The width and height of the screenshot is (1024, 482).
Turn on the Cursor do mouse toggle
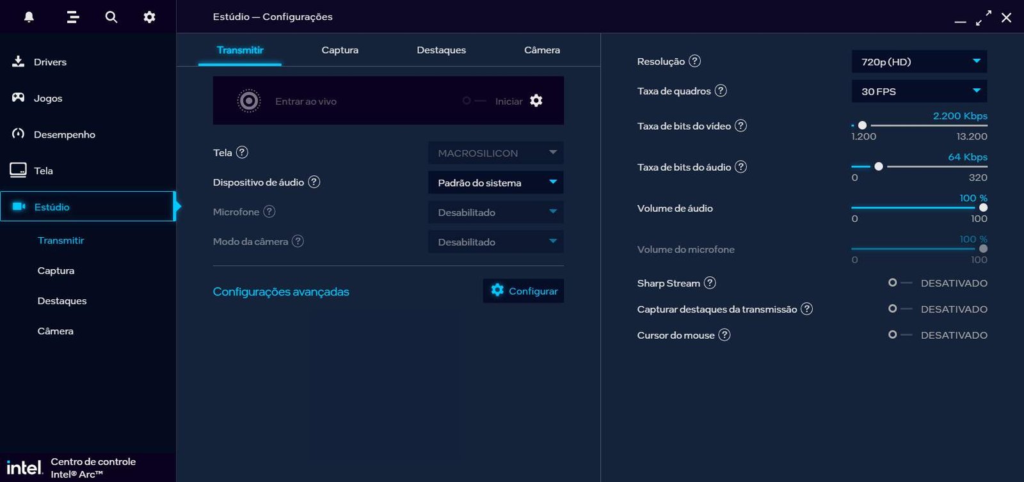pos(899,335)
